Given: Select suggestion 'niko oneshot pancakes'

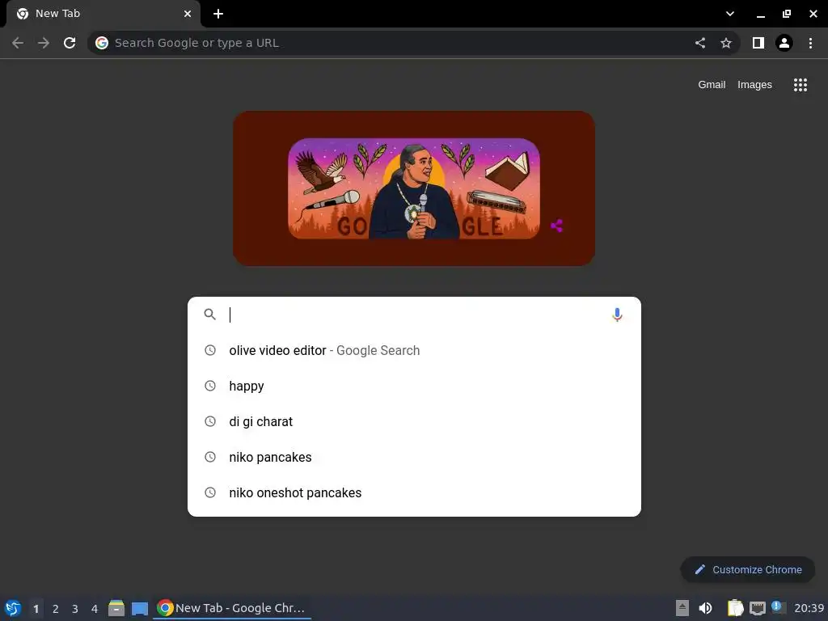Looking at the screenshot, I should pyautogui.click(x=414, y=492).
